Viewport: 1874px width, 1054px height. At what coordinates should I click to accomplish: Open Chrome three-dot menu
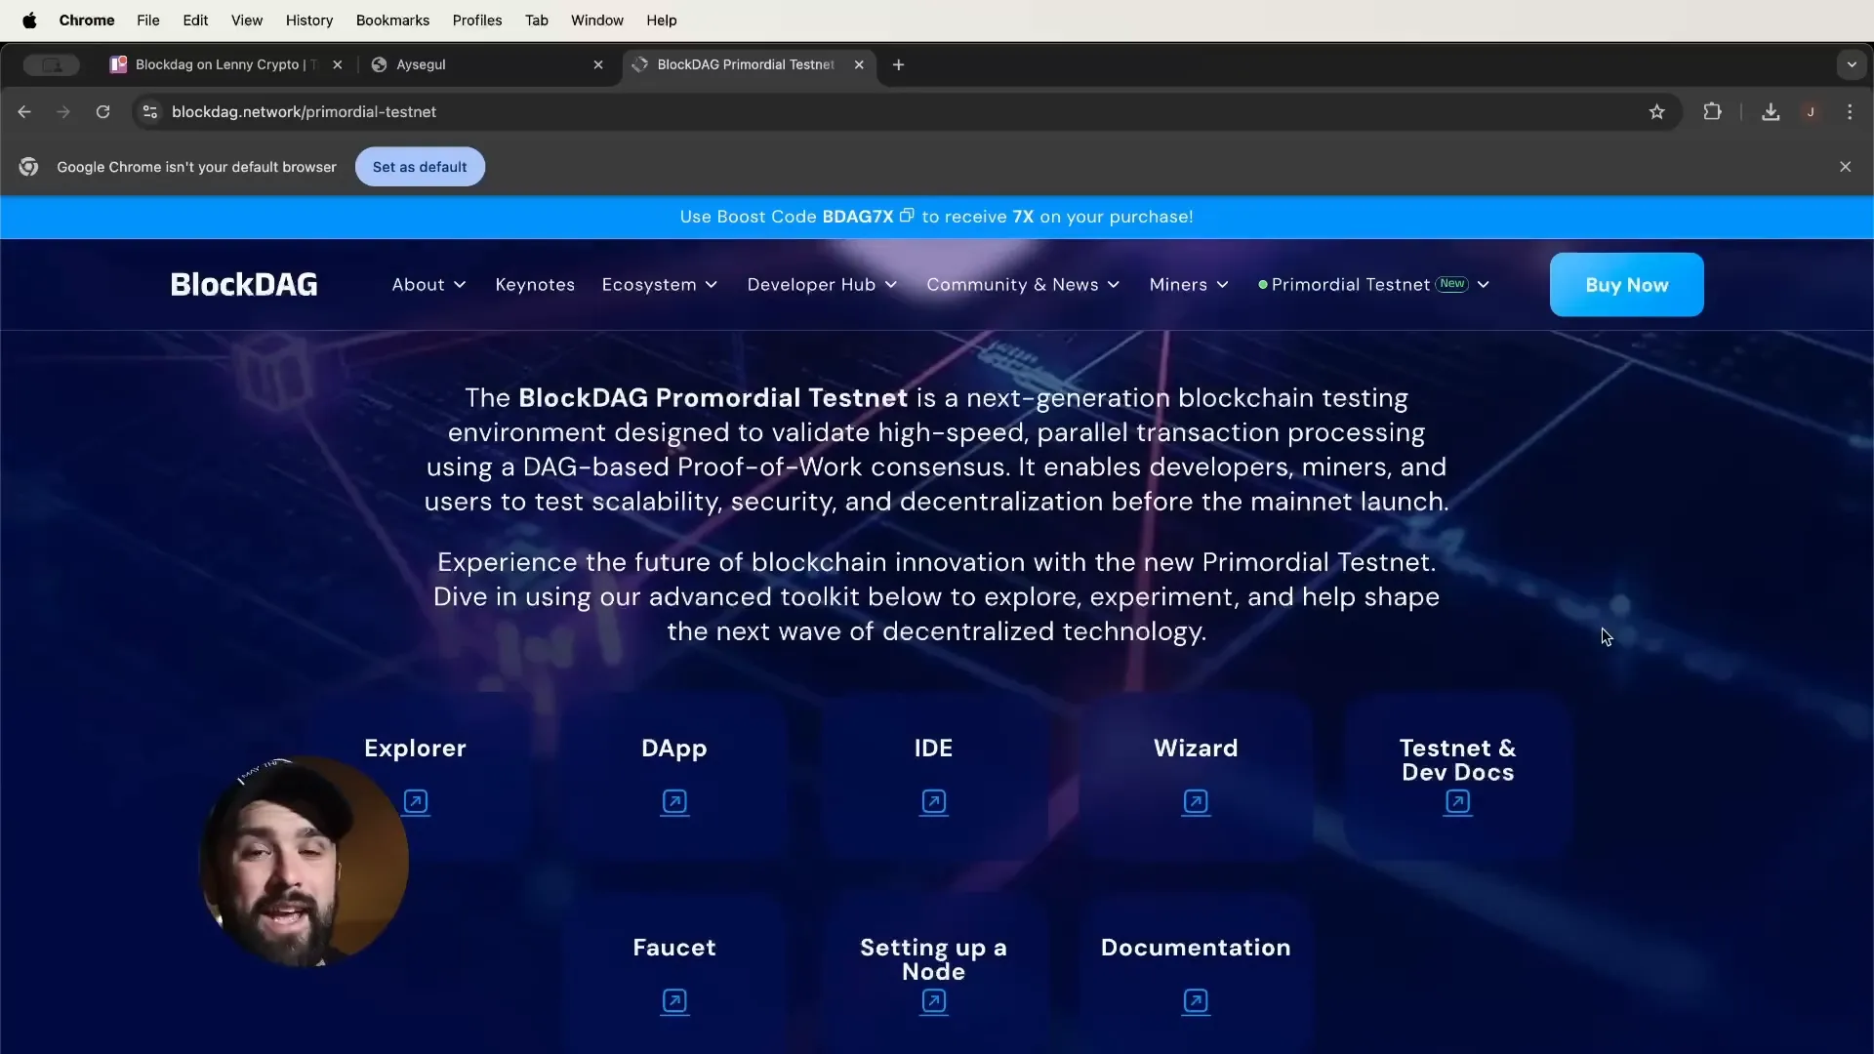[x=1850, y=112]
